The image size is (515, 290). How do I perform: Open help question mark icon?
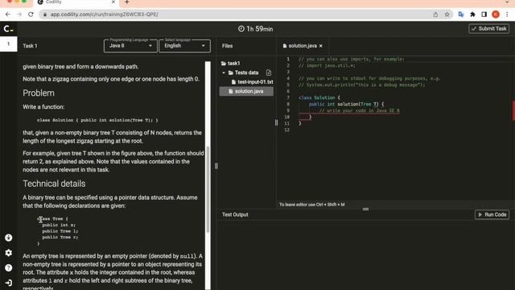pos(9,268)
